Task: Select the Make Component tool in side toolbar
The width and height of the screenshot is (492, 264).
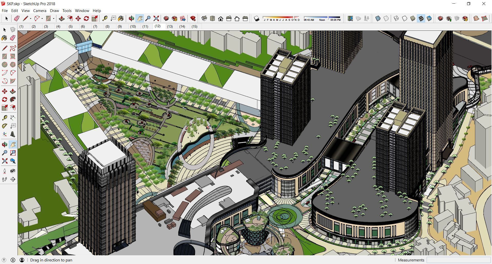Action: click(13, 30)
